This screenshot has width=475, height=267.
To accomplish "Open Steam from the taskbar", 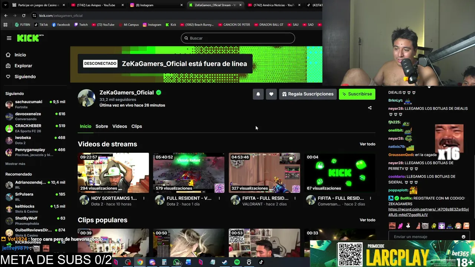I will tap(225, 262).
